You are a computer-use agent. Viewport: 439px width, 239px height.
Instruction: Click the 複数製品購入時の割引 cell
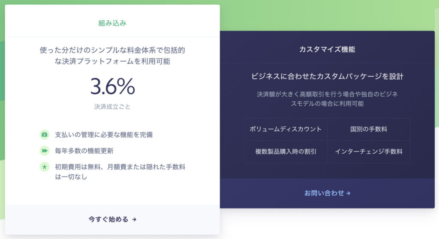pyautogui.click(x=286, y=151)
